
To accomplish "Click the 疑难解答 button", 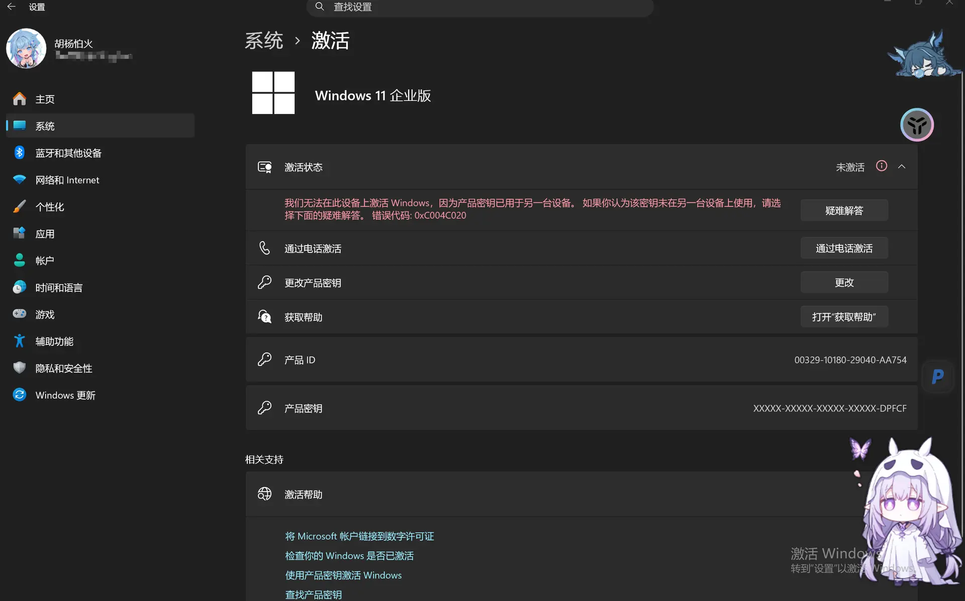I will point(844,210).
